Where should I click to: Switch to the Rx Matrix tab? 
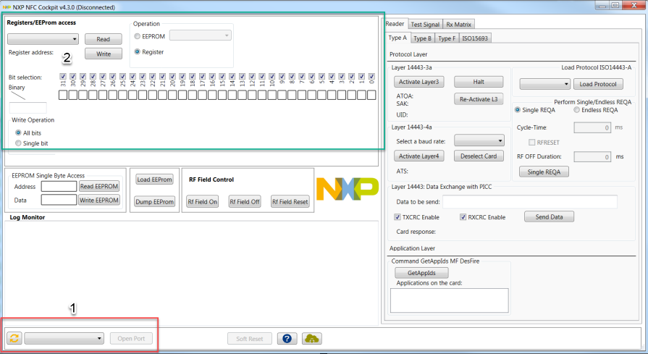coord(459,25)
